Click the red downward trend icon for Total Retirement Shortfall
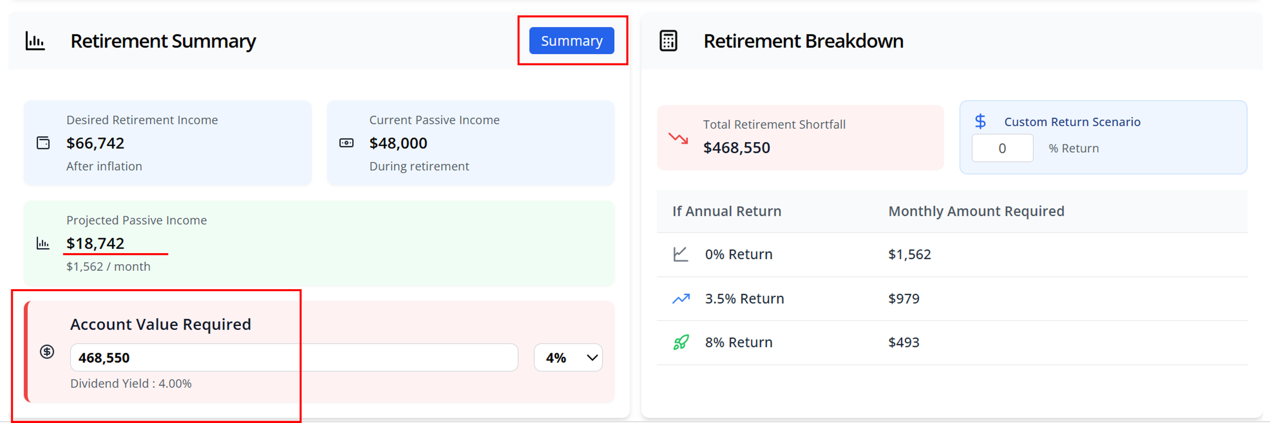 678,138
